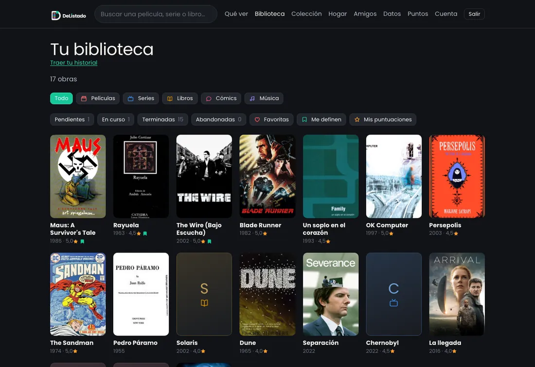
Task: Filter library by Libros
Action: coord(180,99)
